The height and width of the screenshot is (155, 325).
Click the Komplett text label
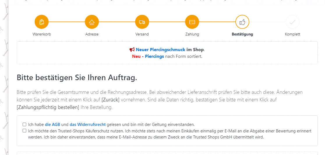pyautogui.click(x=292, y=34)
